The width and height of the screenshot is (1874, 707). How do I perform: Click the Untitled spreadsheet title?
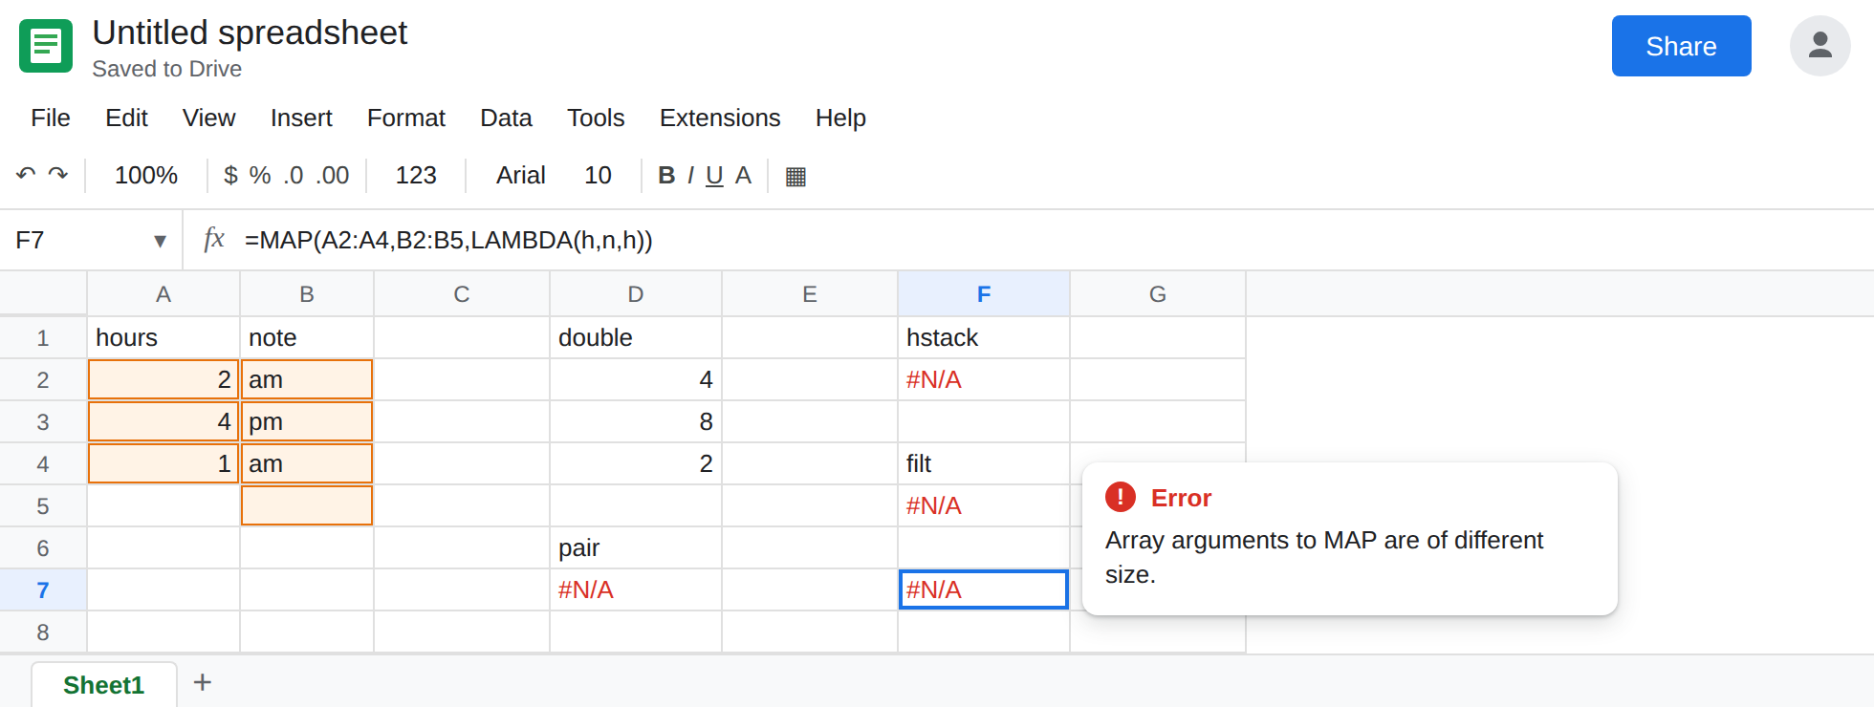pos(250,32)
